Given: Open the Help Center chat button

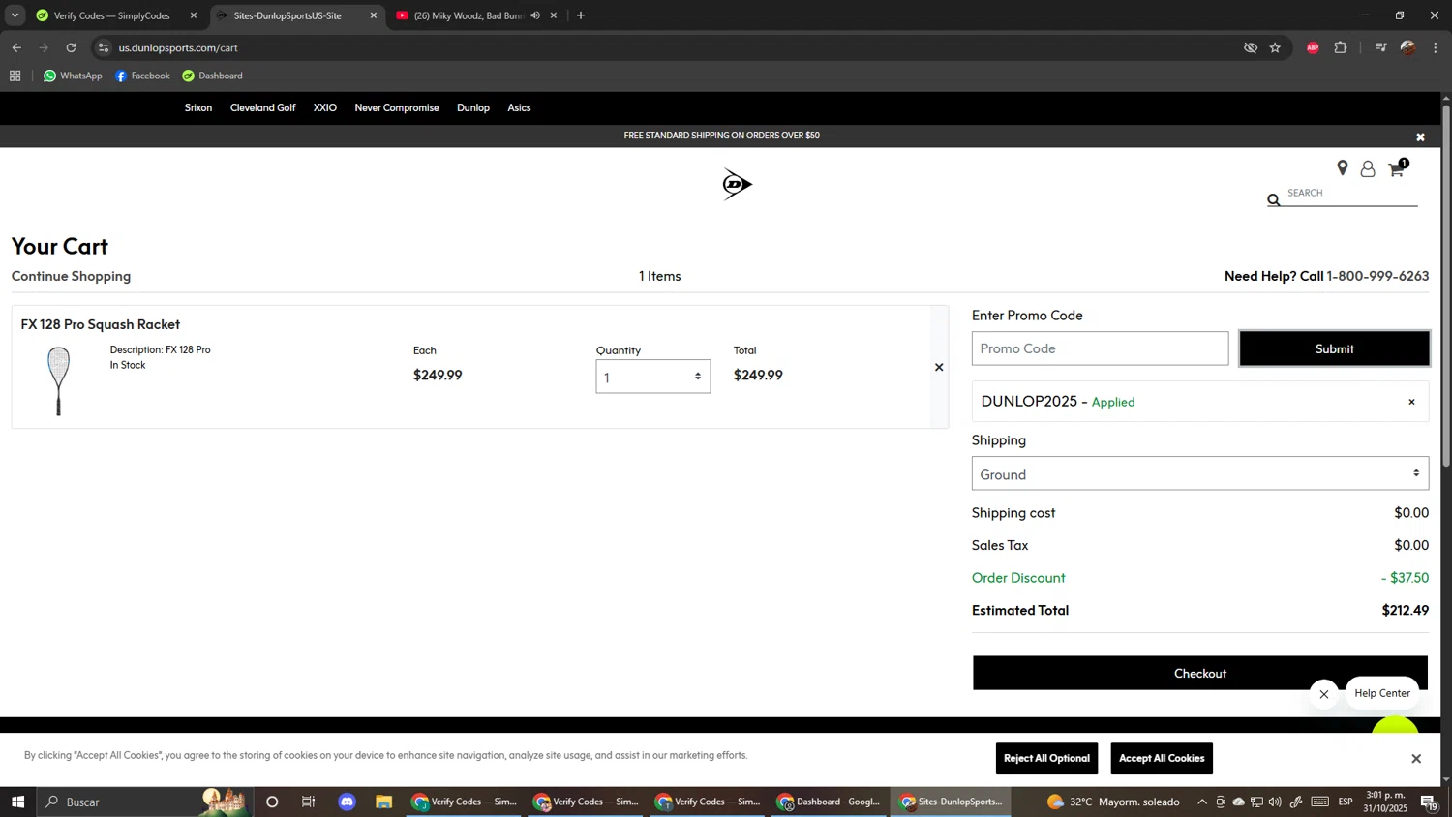Looking at the screenshot, I should (1381, 693).
